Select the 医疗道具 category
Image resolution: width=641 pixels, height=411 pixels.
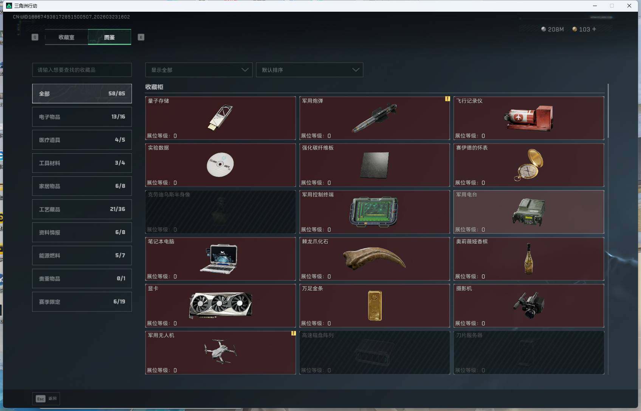(x=82, y=140)
